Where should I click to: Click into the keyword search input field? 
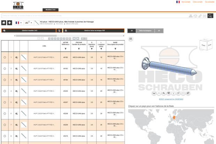pos(95,16)
